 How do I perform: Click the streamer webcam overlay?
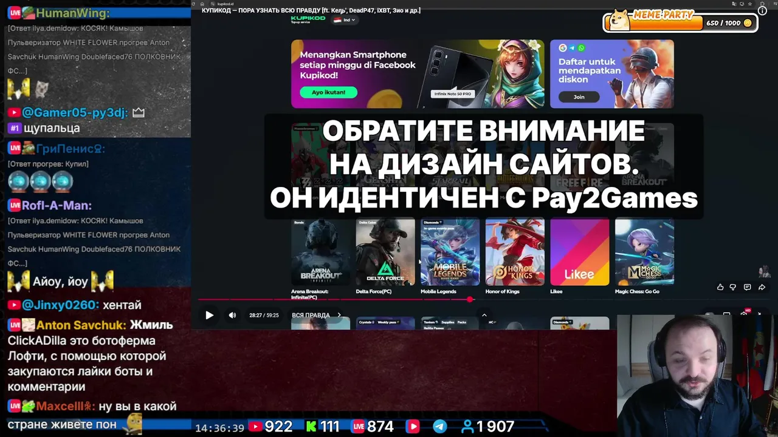pyautogui.click(x=697, y=376)
